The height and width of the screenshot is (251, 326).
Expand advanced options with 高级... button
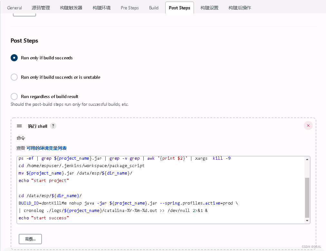(x=30, y=239)
